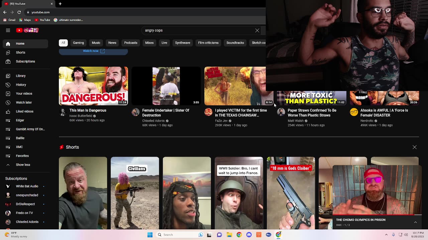This screenshot has width=428, height=240.
Task: Open Subscriptions from the sidebar
Action: (25, 62)
